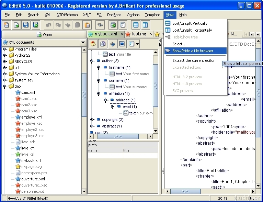Click the select node icon in tree toolbar
Viewport: 263px width, 202px height.
pyautogui.click(x=122, y=44)
